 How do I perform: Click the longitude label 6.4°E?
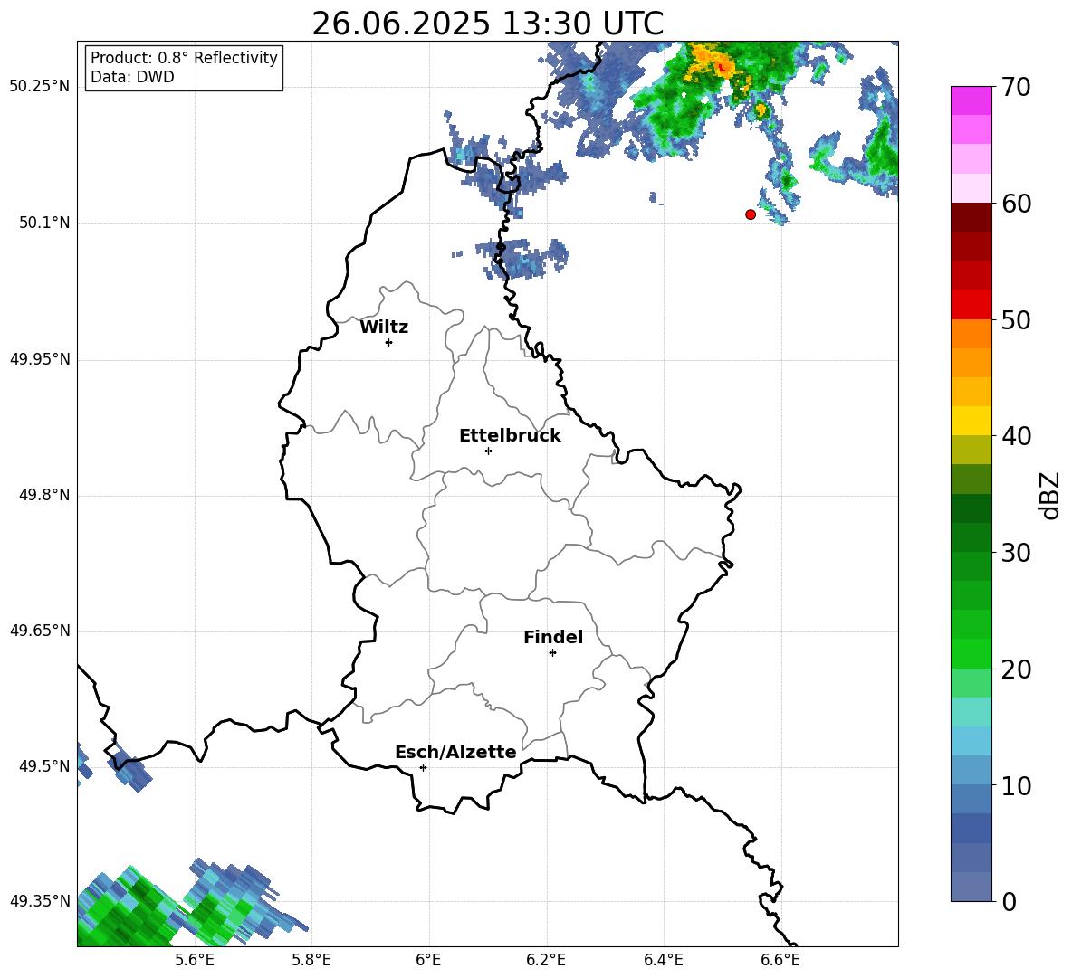664,960
